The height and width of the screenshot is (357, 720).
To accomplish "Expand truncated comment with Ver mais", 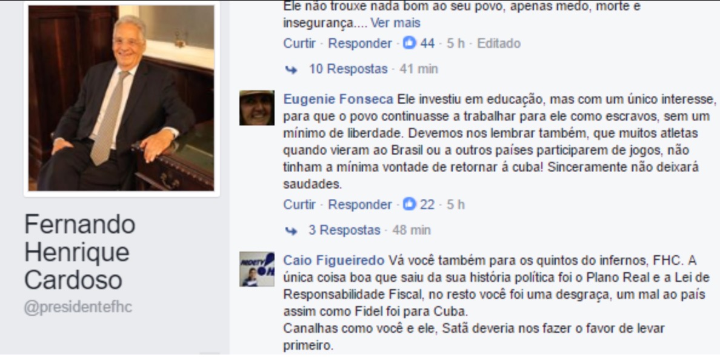I will (x=395, y=22).
